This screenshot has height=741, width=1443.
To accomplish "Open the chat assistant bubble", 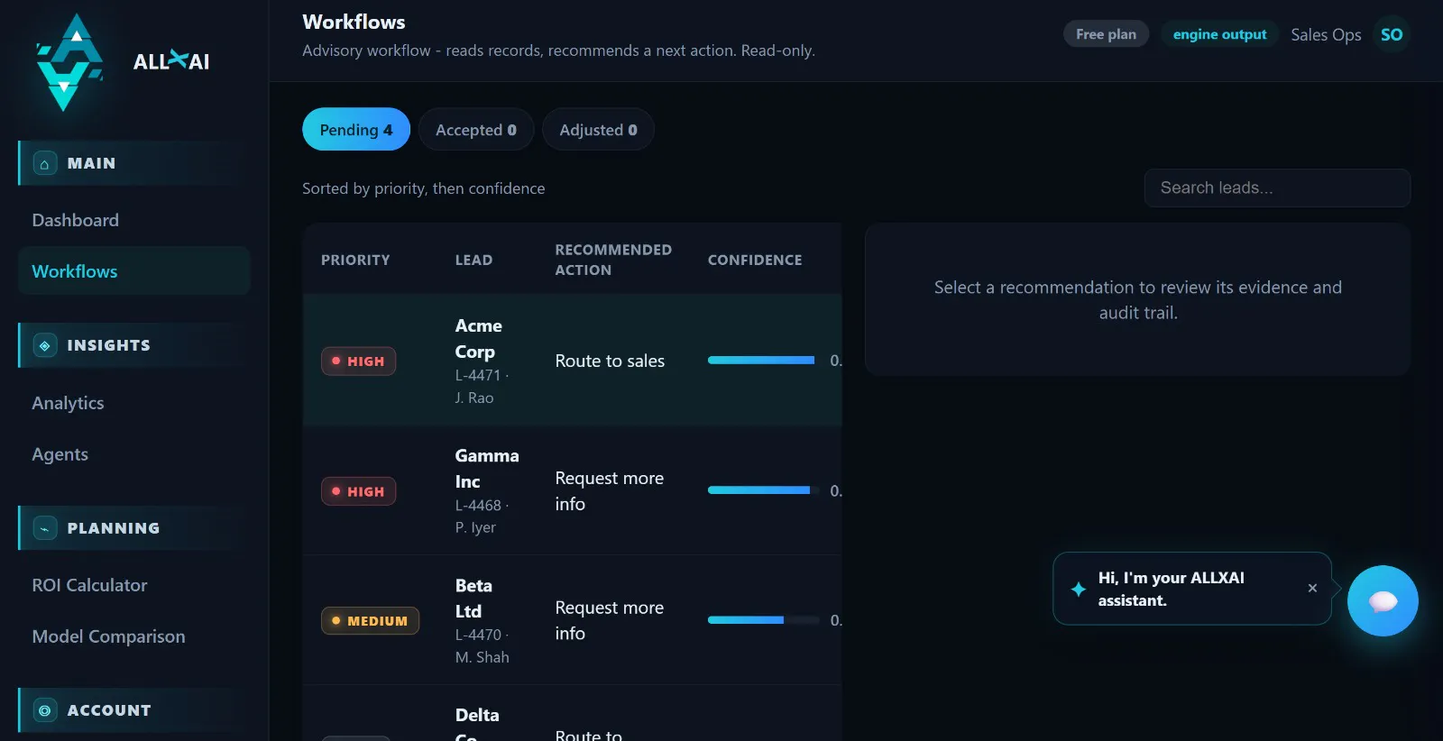I will (1383, 600).
